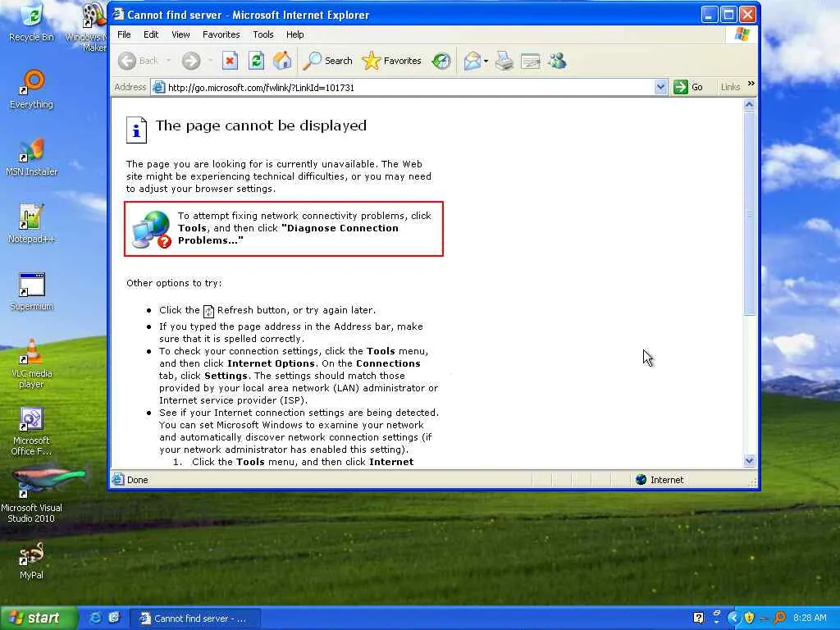The image size is (840, 630).
Task: Minimize the Internet Explorer window
Action: pyautogui.click(x=710, y=15)
